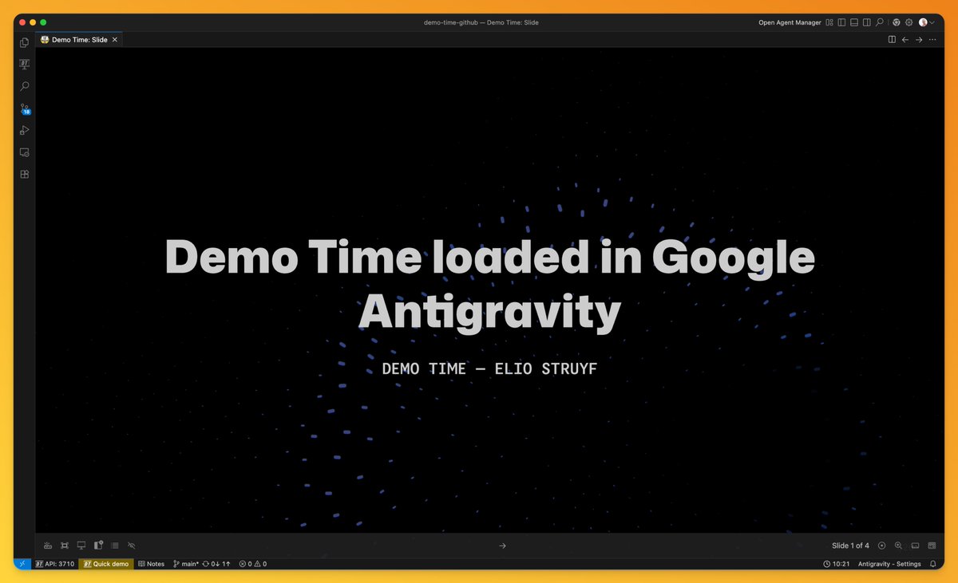Select the Run and Debug icon
The width and height of the screenshot is (958, 583).
(x=24, y=130)
